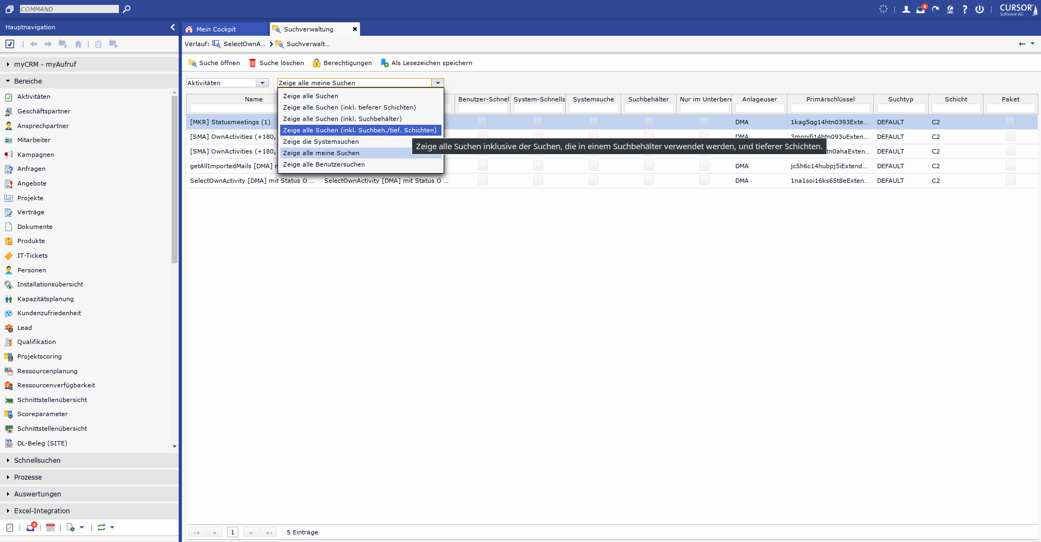Click Berechtigungen in the toolbar
Image resolution: width=1041 pixels, height=542 pixels.
pyautogui.click(x=343, y=63)
